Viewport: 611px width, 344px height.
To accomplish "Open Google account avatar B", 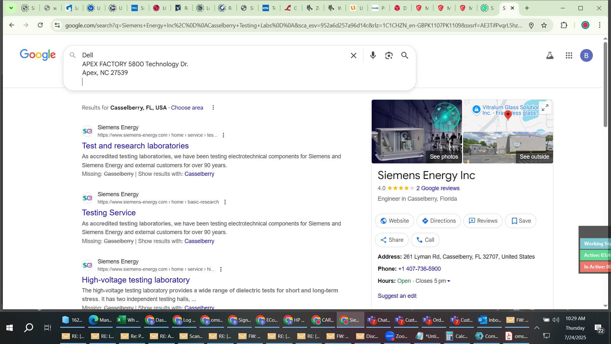I will tap(586, 55).
